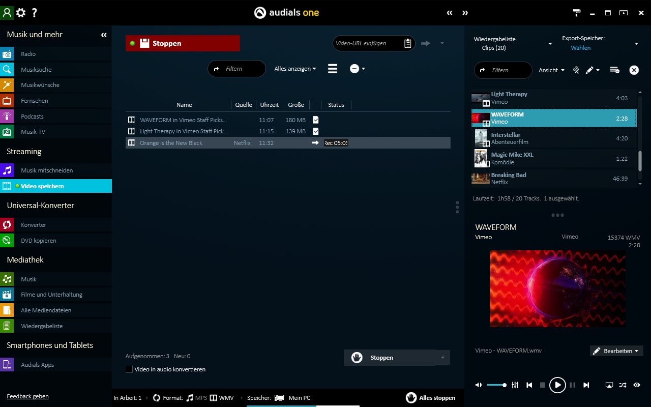Mute the player volume
This screenshot has width=651, height=407.
[479, 385]
